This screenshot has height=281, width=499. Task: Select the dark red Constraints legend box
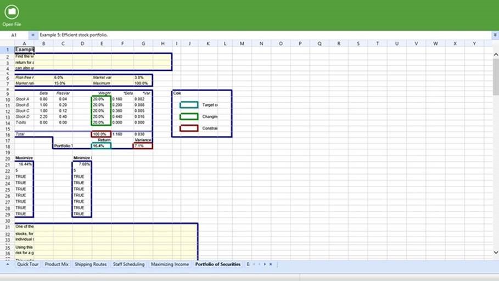click(x=189, y=128)
